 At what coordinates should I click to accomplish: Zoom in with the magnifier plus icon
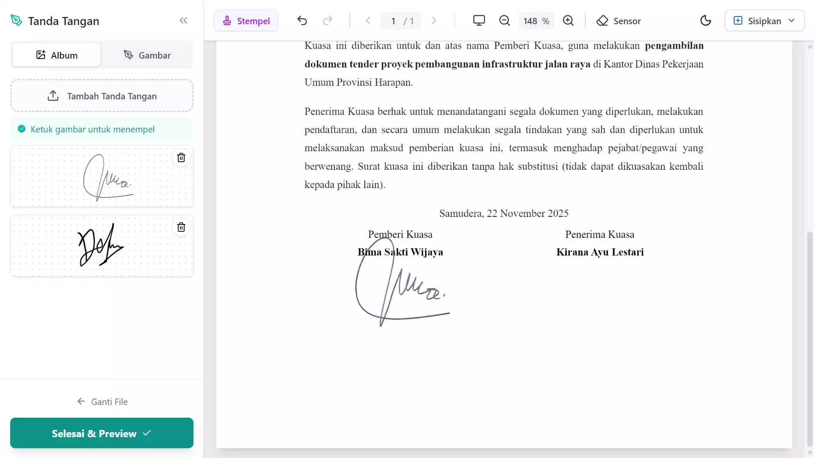tap(568, 21)
